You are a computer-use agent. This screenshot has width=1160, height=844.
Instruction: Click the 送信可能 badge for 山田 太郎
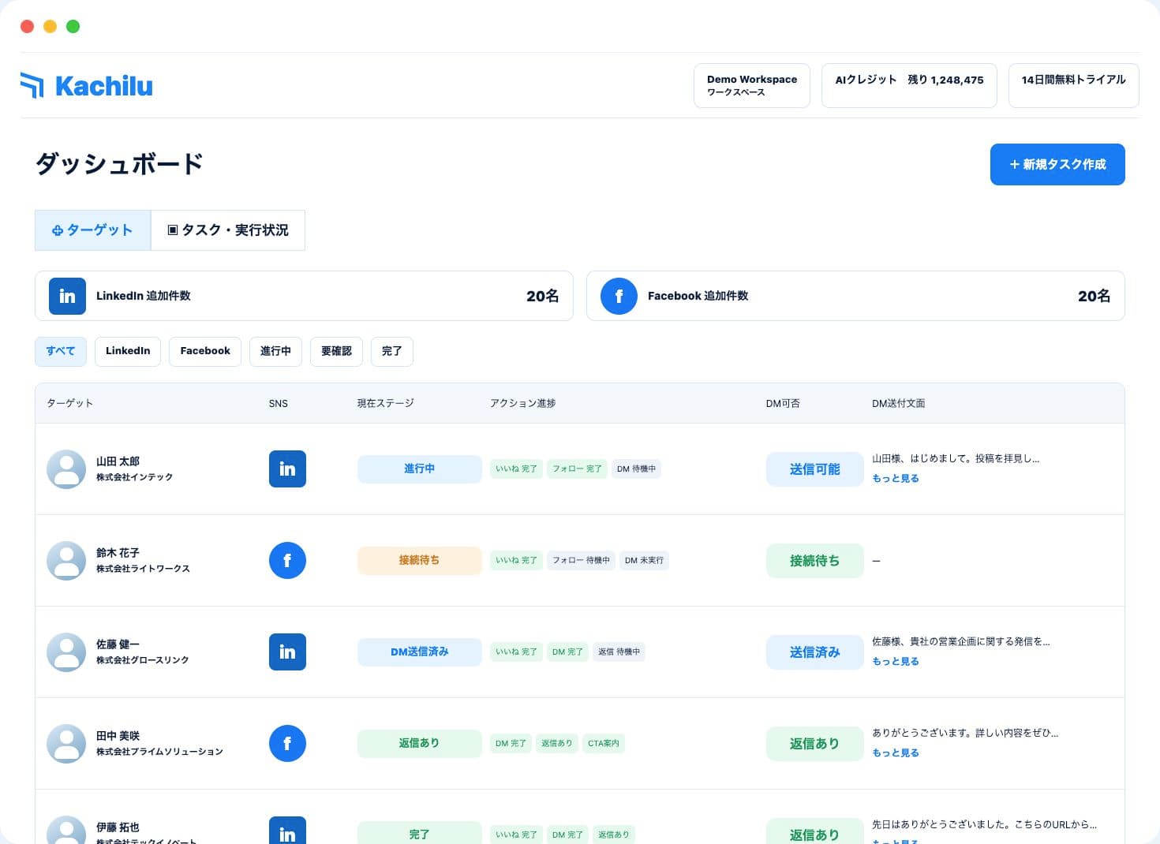click(x=814, y=469)
